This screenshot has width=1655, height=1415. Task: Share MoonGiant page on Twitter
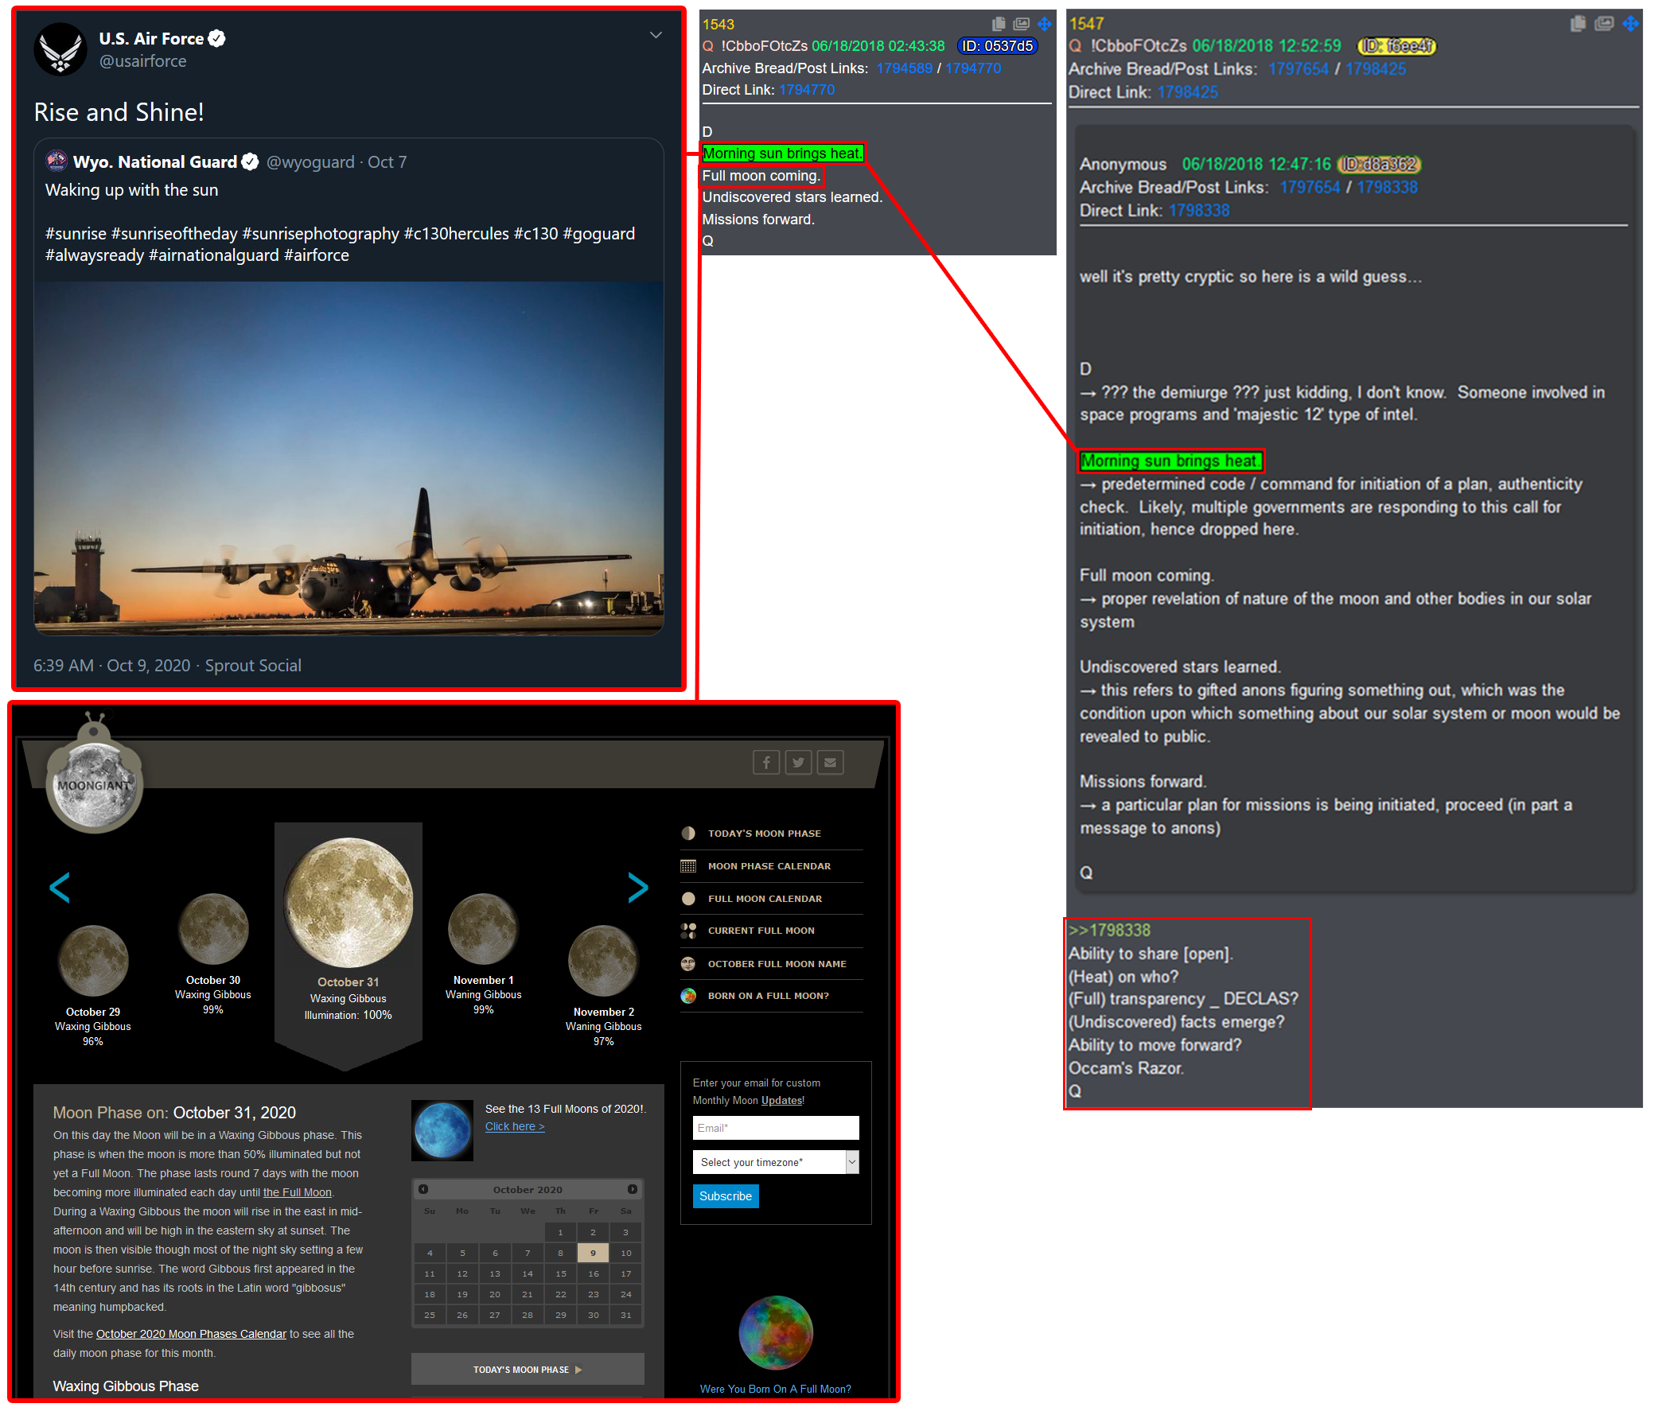tap(798, 763)
